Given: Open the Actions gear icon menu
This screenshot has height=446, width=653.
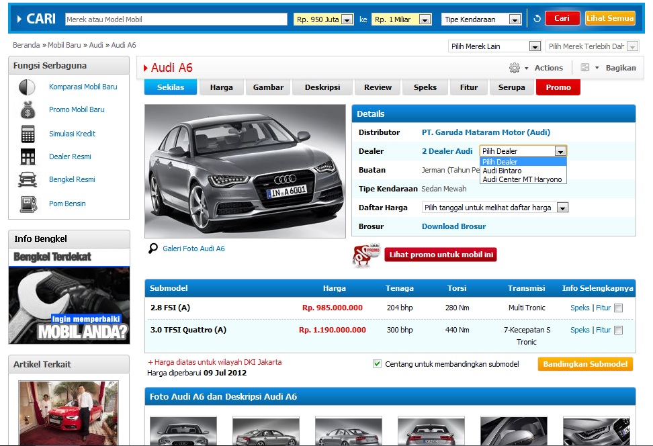Looking at the screenshot, I should pos(515,68).
